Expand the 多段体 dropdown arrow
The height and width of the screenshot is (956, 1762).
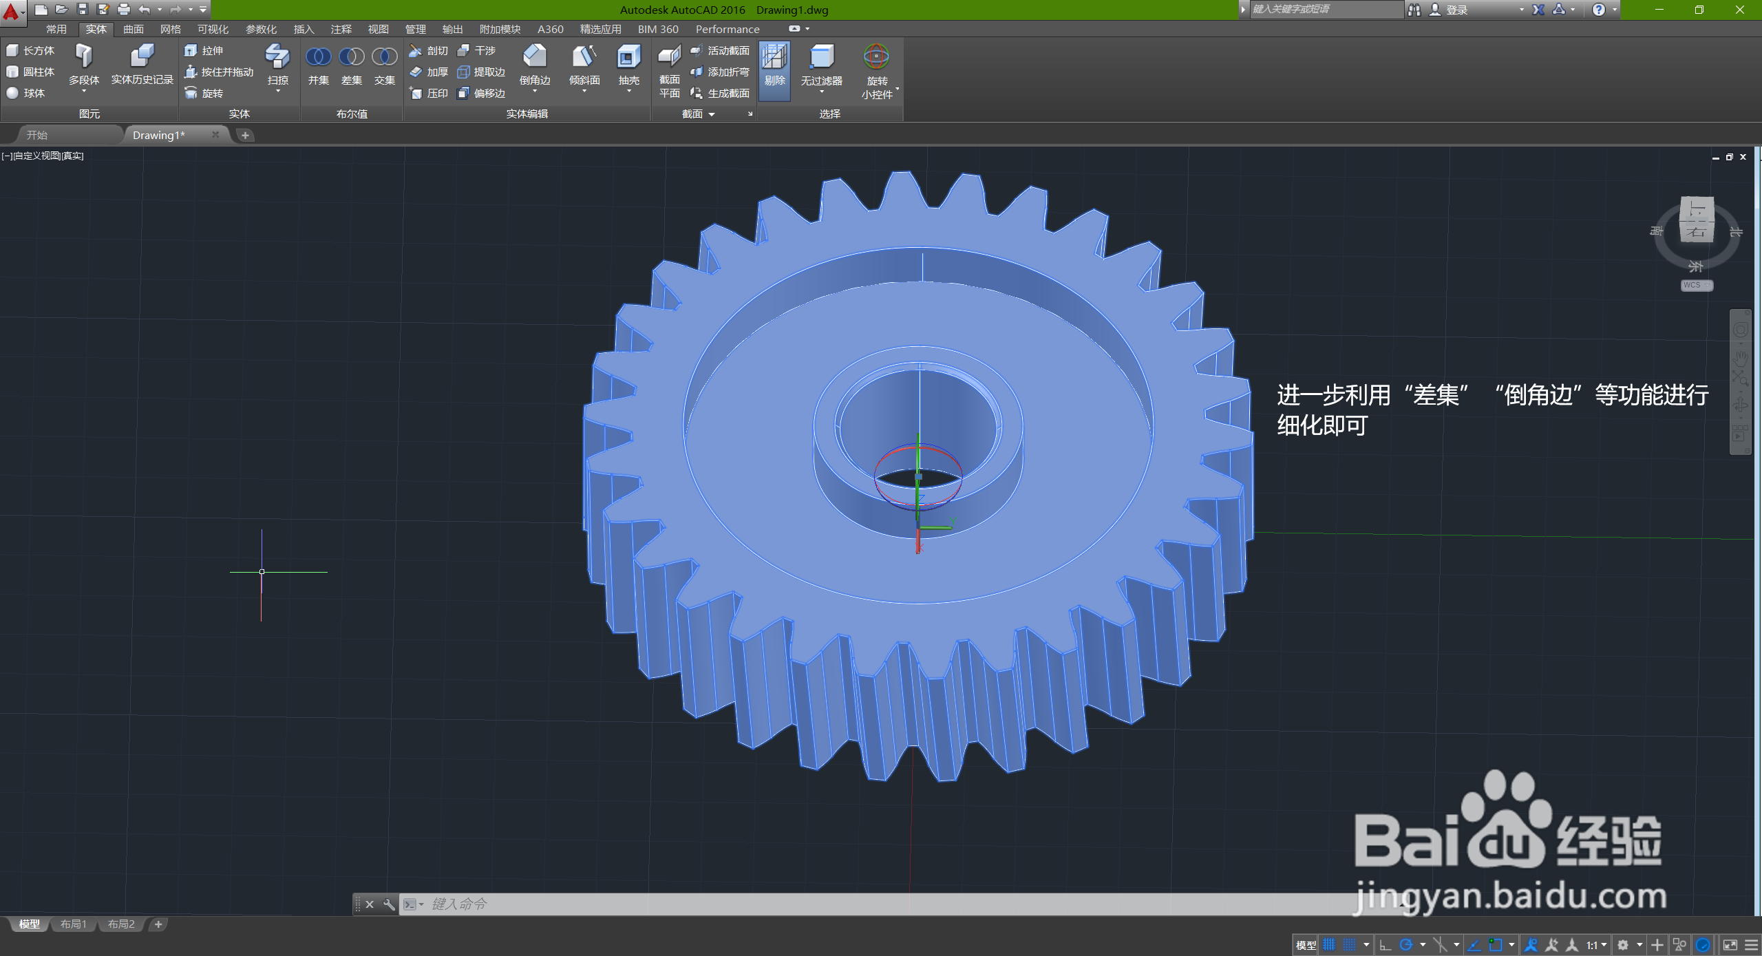(84, 91)
